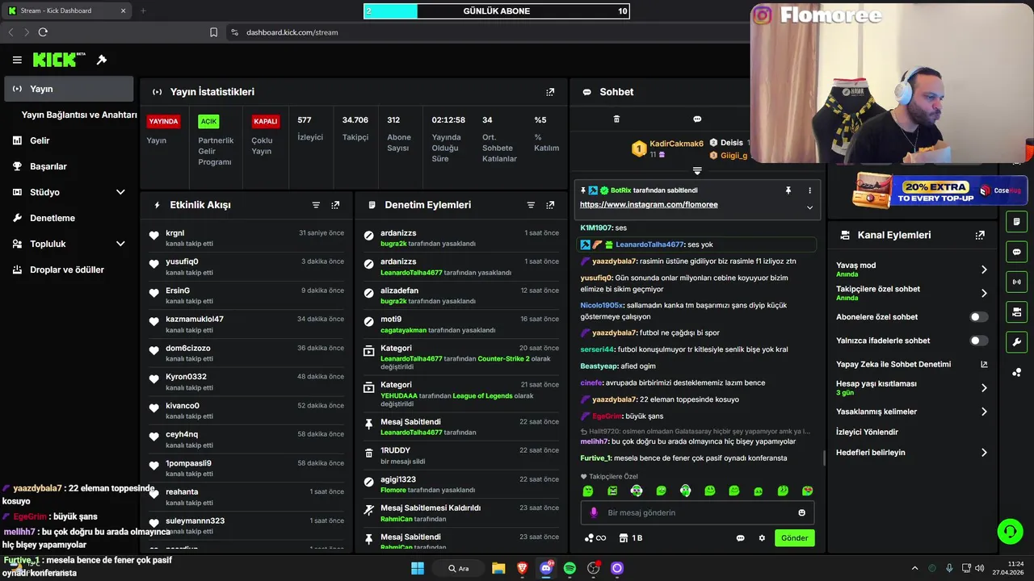Collapse the chat leaderboard with the down arrow
Image resolution: width=1034 pixels, height=581 pixels.
[x=697, y=171]
